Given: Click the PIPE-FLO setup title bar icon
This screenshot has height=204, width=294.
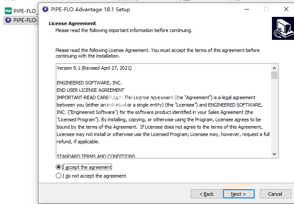Looking at the screenshot, I should point(46,9).
